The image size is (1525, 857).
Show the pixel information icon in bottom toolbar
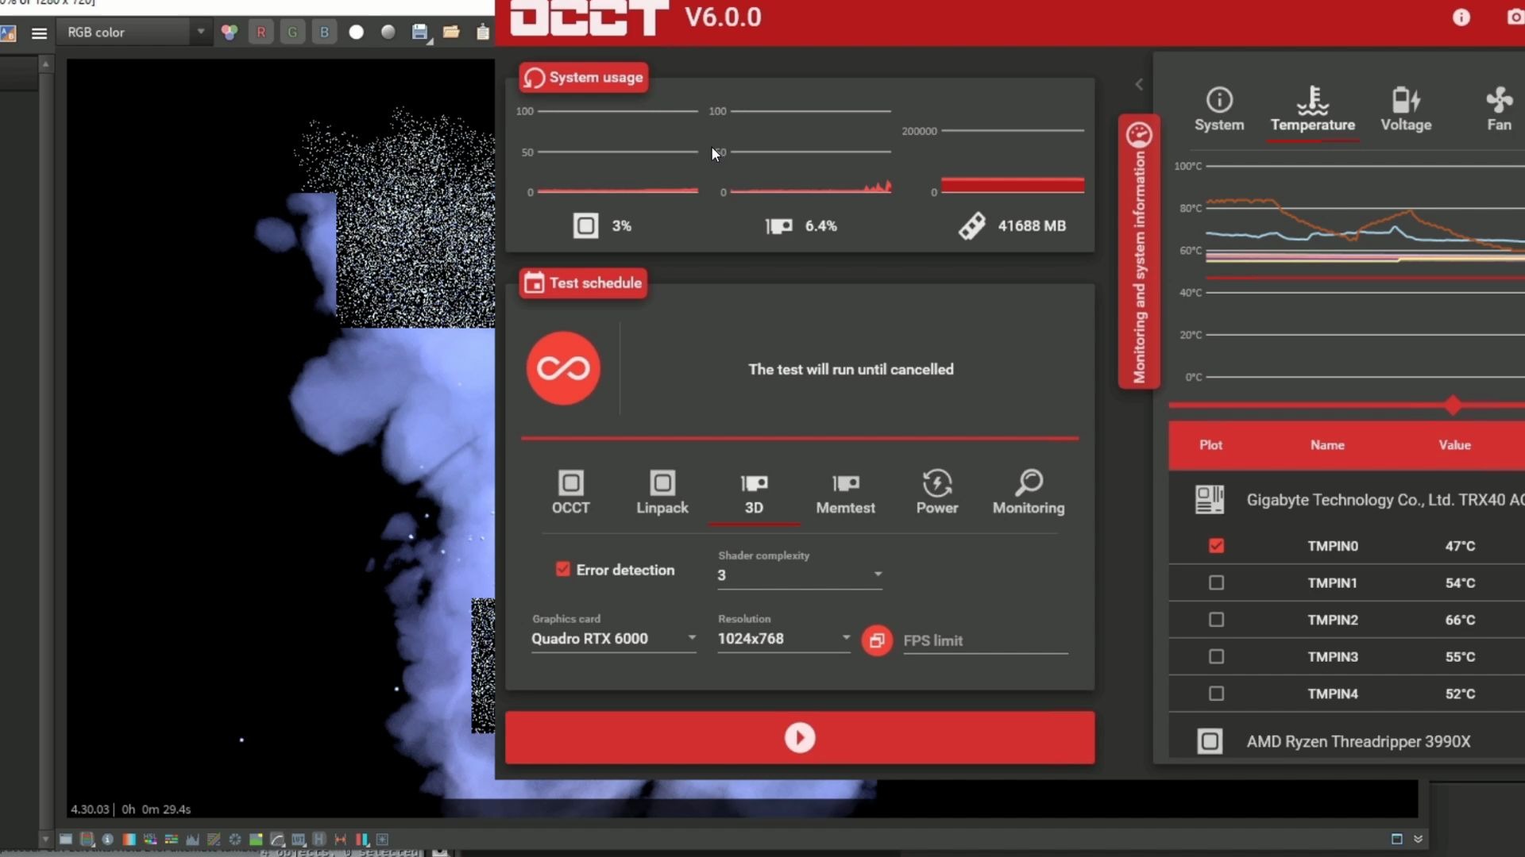(108, 839)
